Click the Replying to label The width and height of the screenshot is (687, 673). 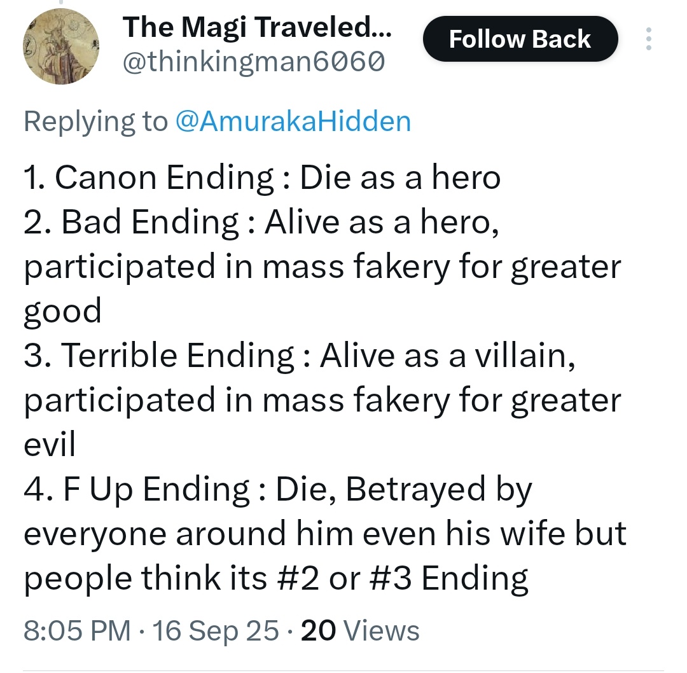coord(95,121)
